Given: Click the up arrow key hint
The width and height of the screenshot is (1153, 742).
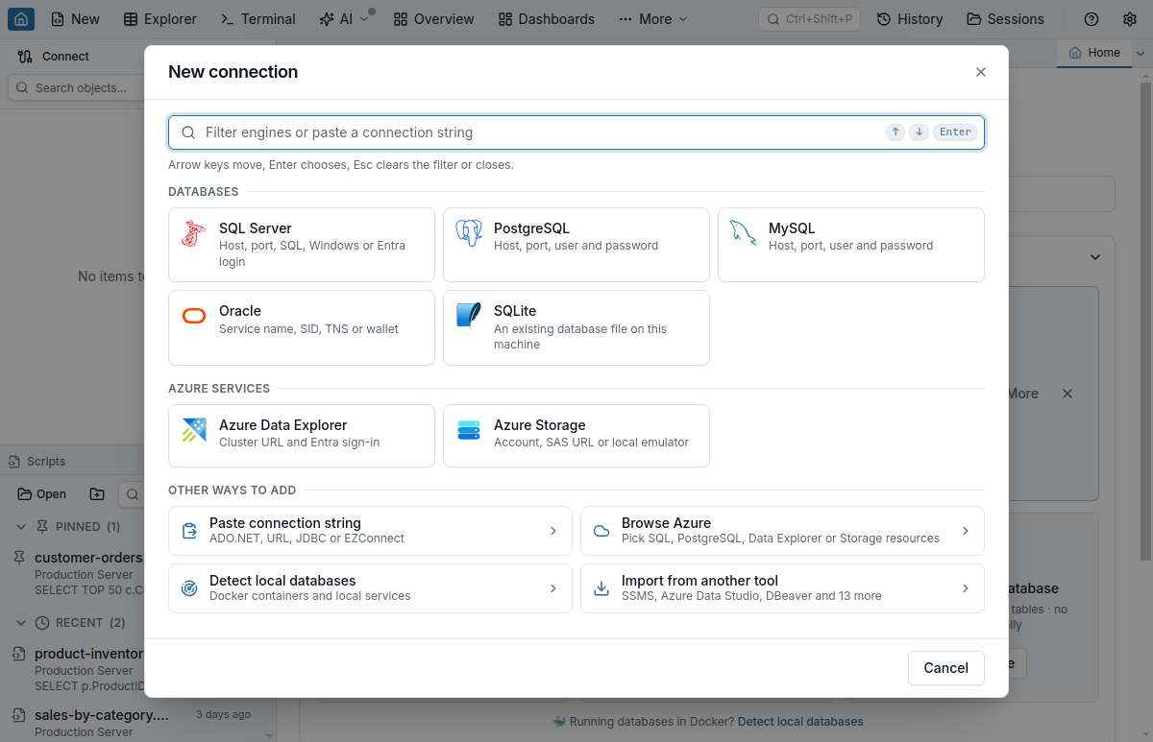Looking at the screenshot, I should point(895,132).
